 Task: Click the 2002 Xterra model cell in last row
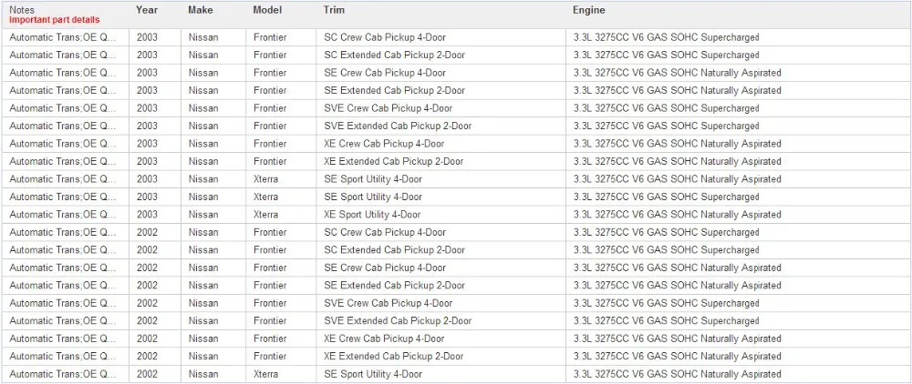(282, 374)
